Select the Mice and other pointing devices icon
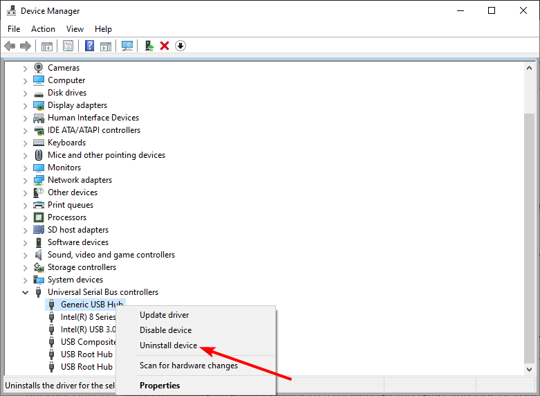The image size is (540, 396). click(x=39, y=155)
